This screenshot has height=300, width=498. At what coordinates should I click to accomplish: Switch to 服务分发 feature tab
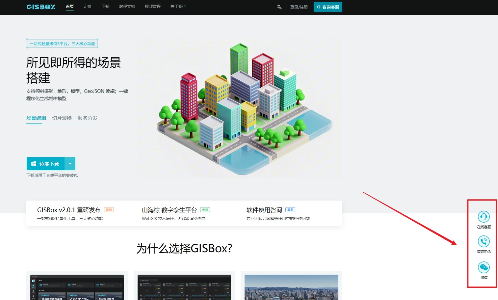[88, 118]
